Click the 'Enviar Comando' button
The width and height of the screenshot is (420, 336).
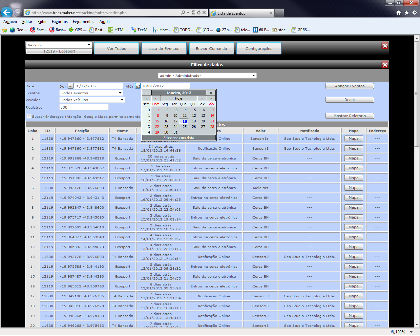click(x=211, y=48)
